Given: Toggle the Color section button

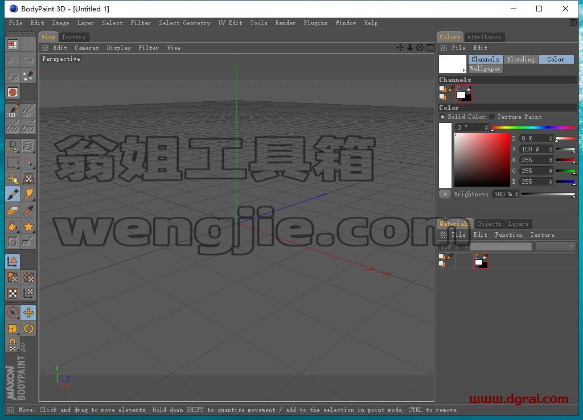Looking at the screenshot, I should pos(556,59).
